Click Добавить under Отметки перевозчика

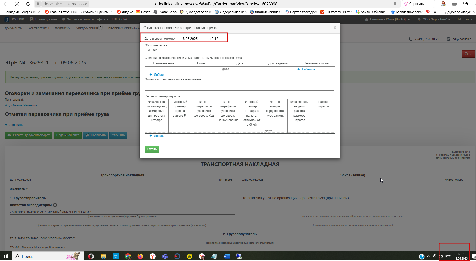[16, 125]
